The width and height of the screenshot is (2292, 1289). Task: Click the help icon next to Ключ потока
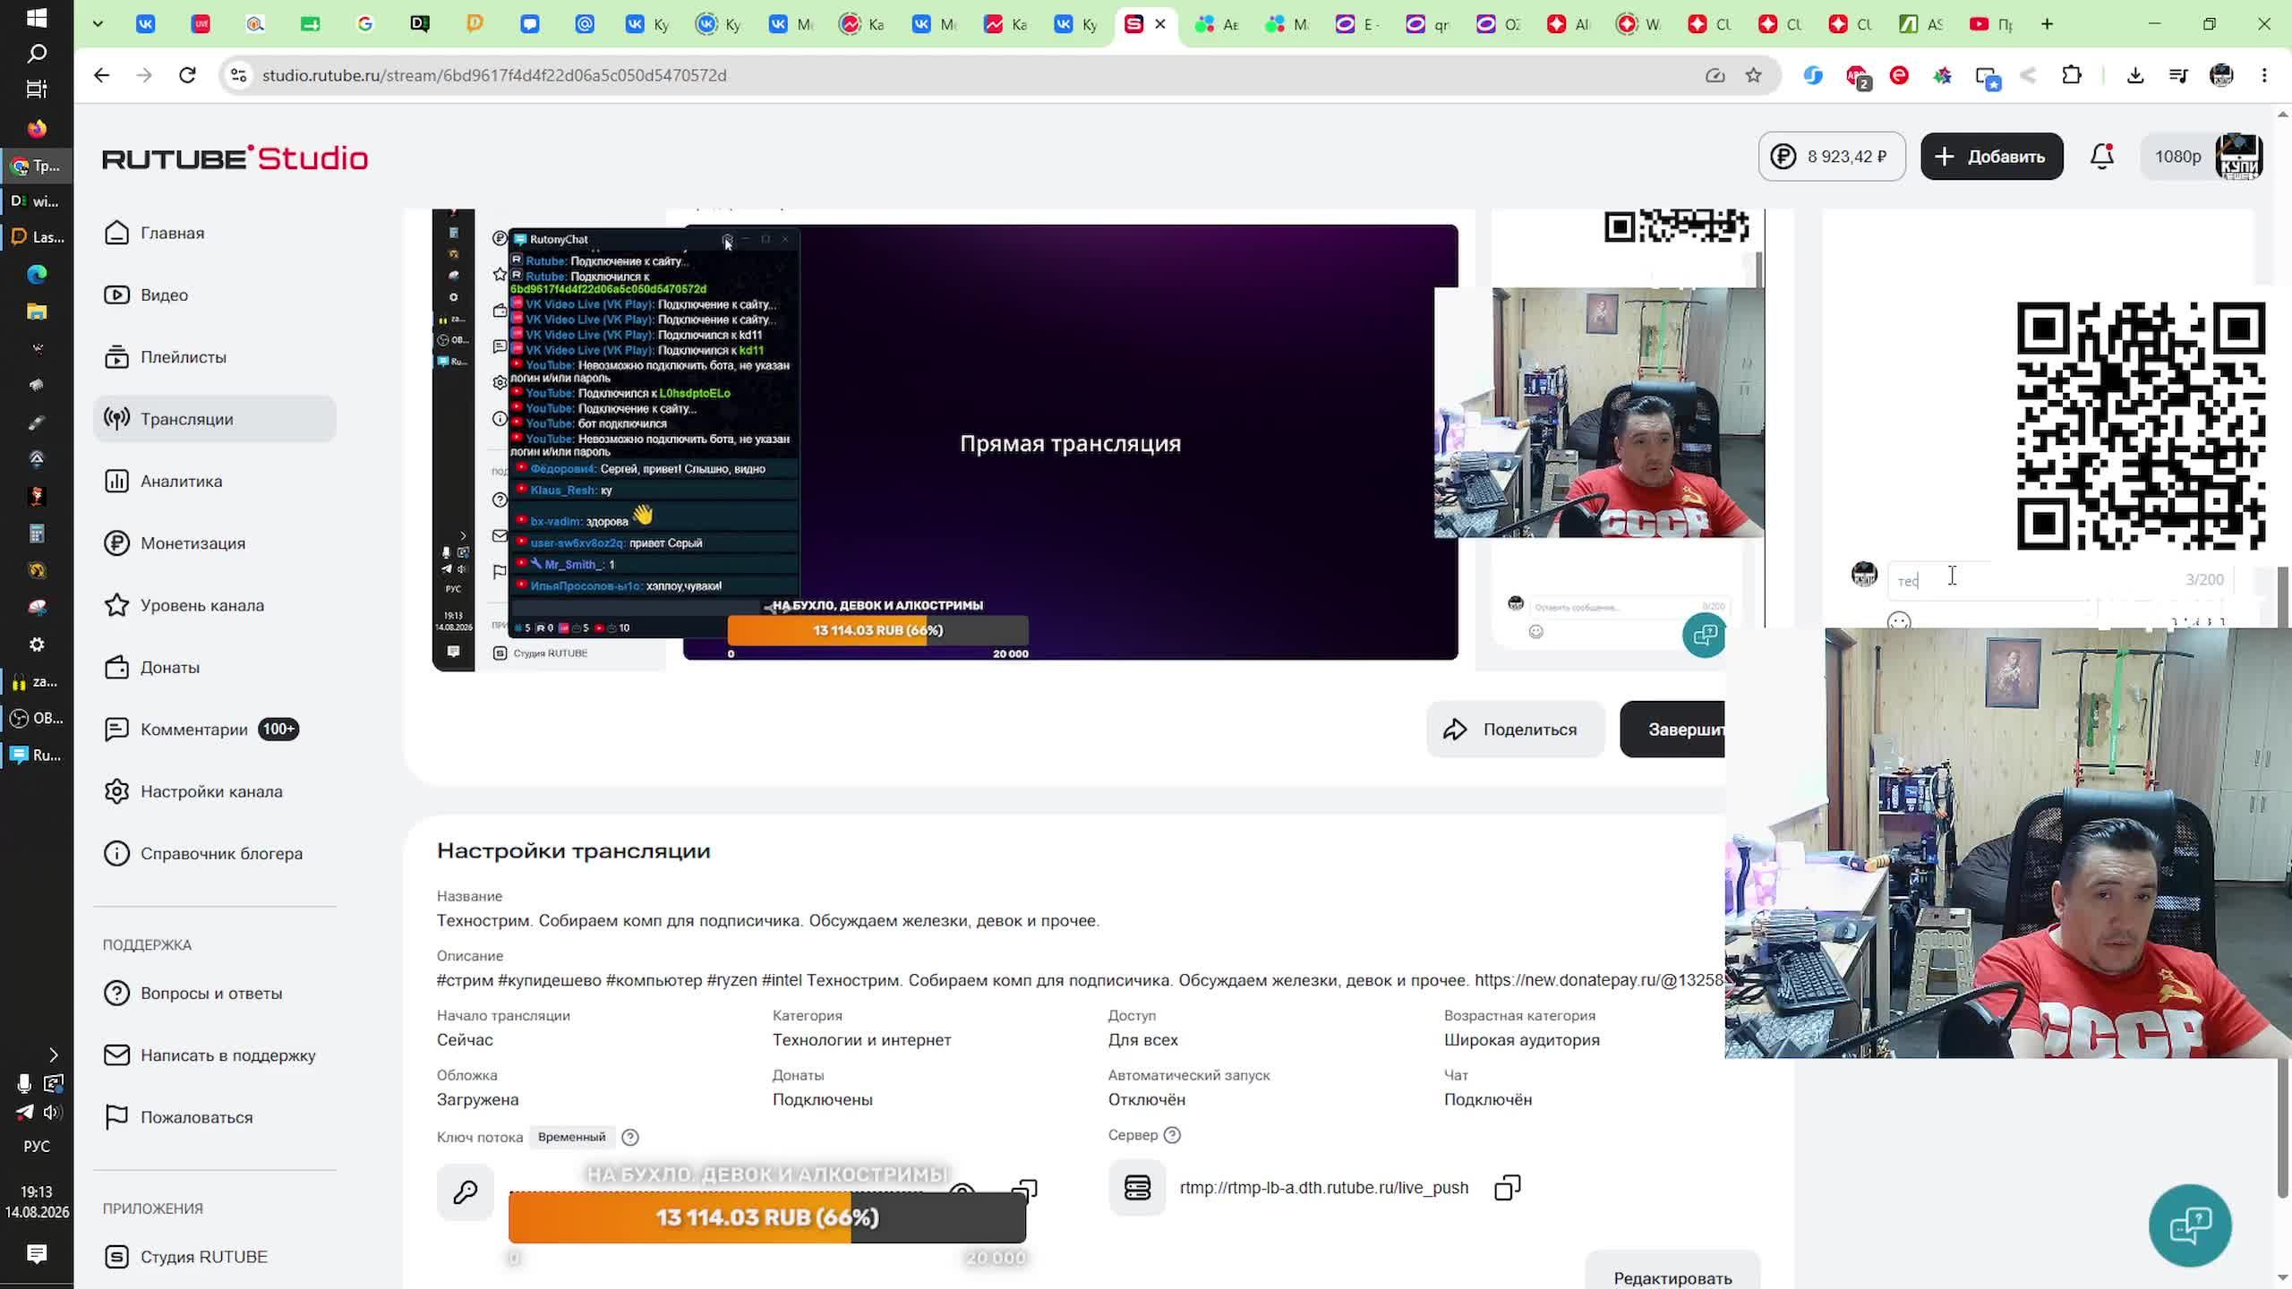[x=630, y=1137]
